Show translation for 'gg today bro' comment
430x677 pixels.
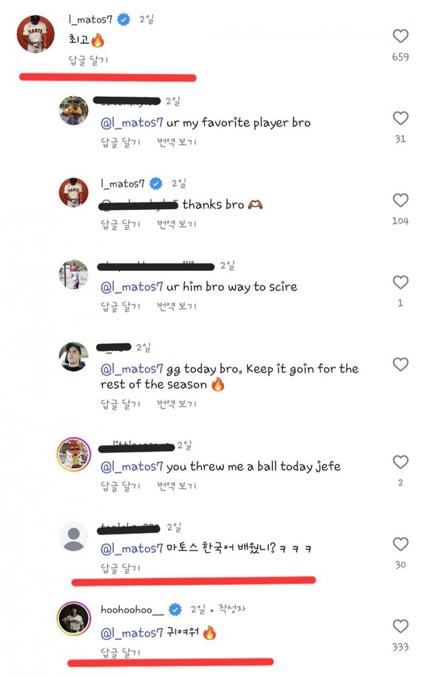coord(177,403)
